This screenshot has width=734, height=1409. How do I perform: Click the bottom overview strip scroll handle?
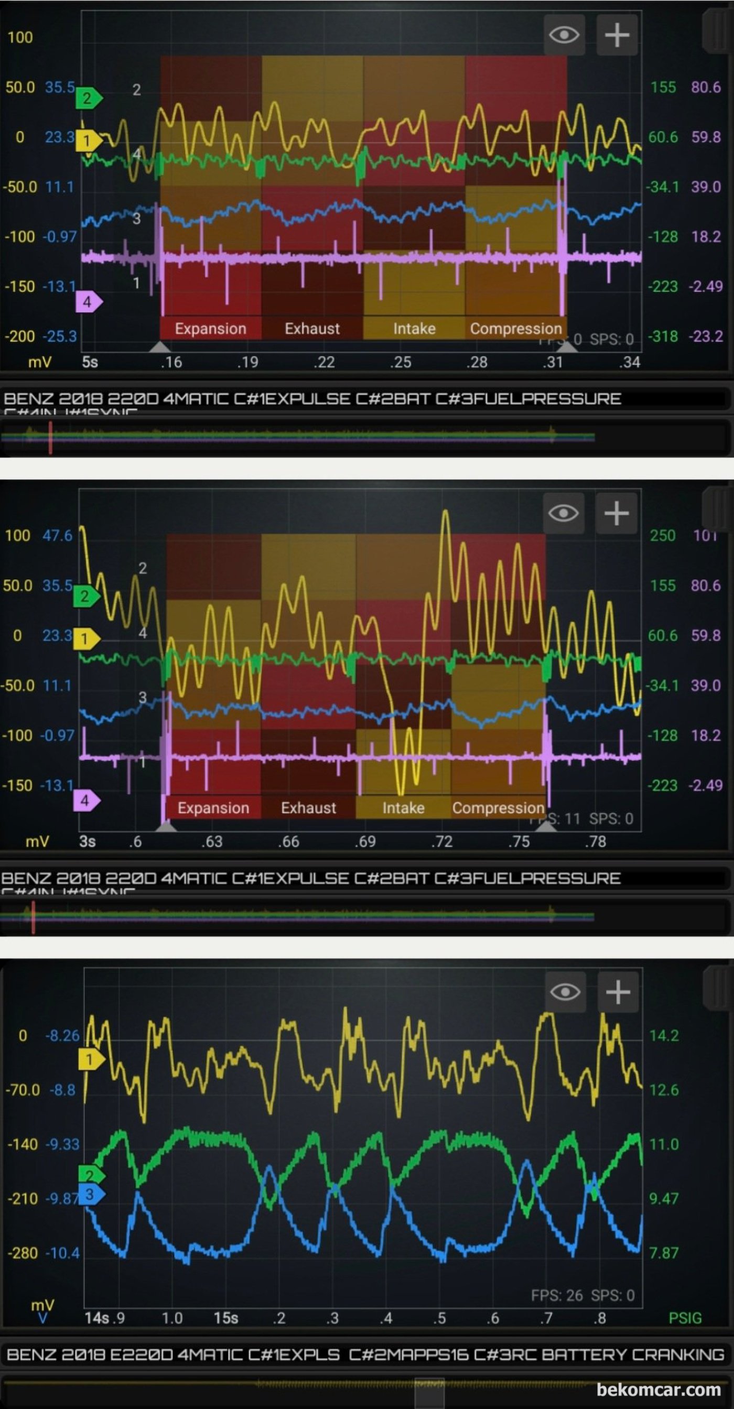429,1393
